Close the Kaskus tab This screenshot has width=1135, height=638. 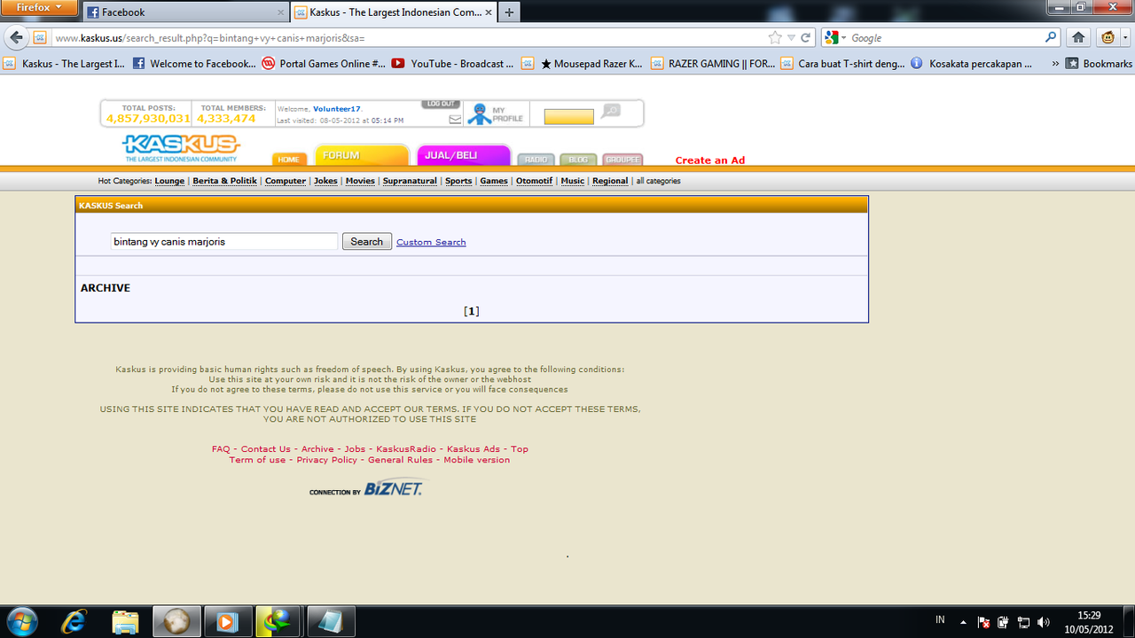[489, 12]
